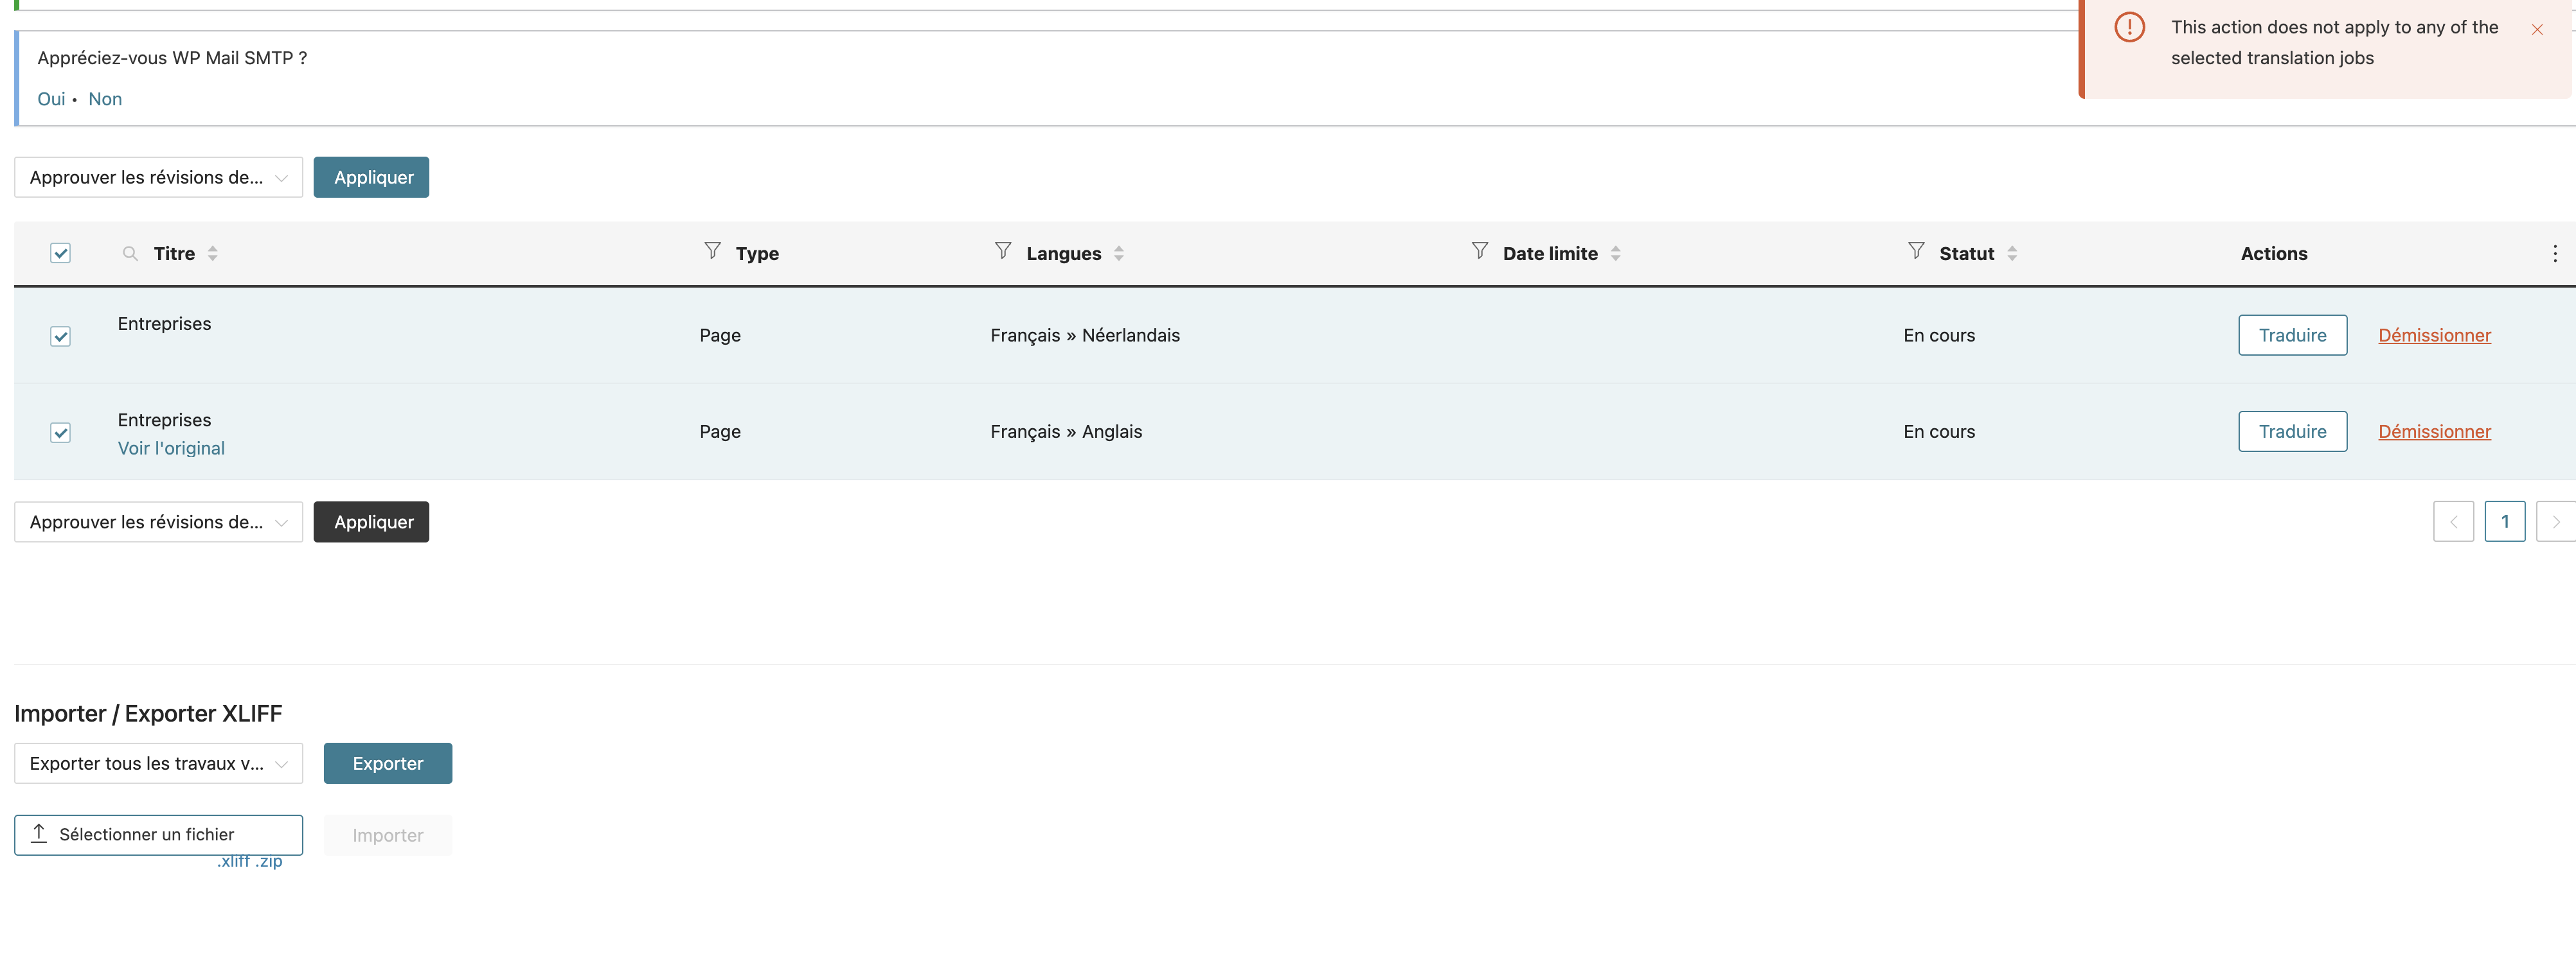Sort the table by Titre
This screenshot has width=2576, height=954.
pyautogui.click(x=212, y=254)
